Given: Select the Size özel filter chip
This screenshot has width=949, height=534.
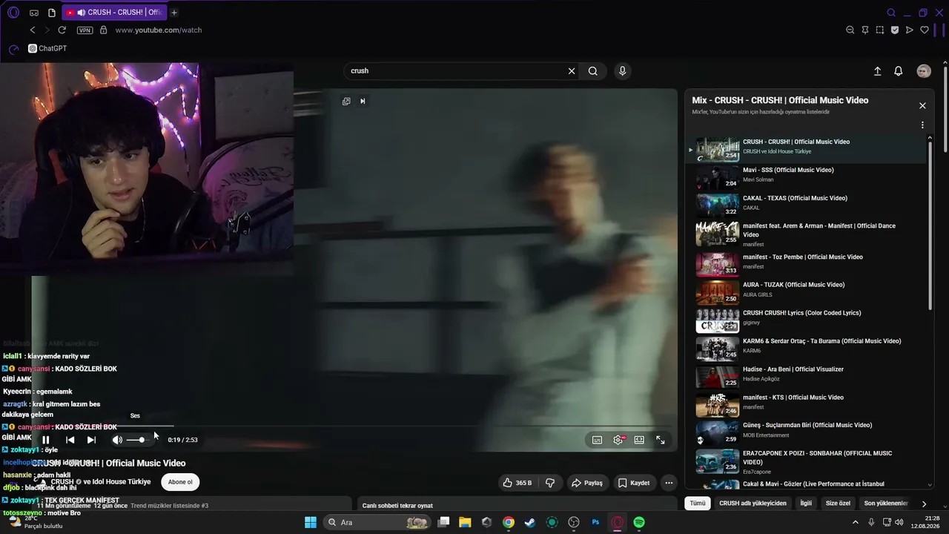Looking at the screenshot, I should 838,503.
